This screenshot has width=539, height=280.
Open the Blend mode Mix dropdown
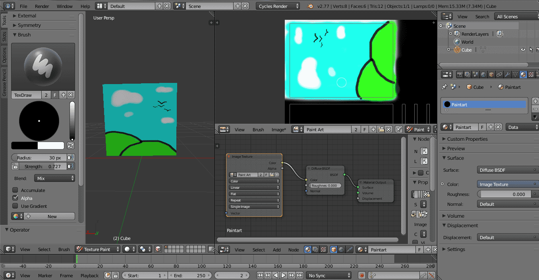click(54, 178)
